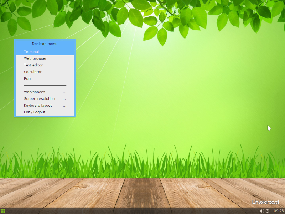The image size is (285, 214).
Task: Click the Desktop menu title
Action: (x=45, y=44)
